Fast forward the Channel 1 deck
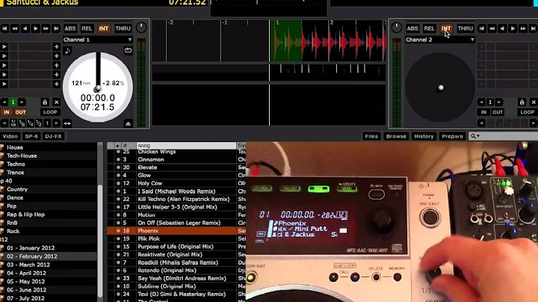The height and width of the screenshot is (302, 538). pyautogui.click(x=46, y=28)
